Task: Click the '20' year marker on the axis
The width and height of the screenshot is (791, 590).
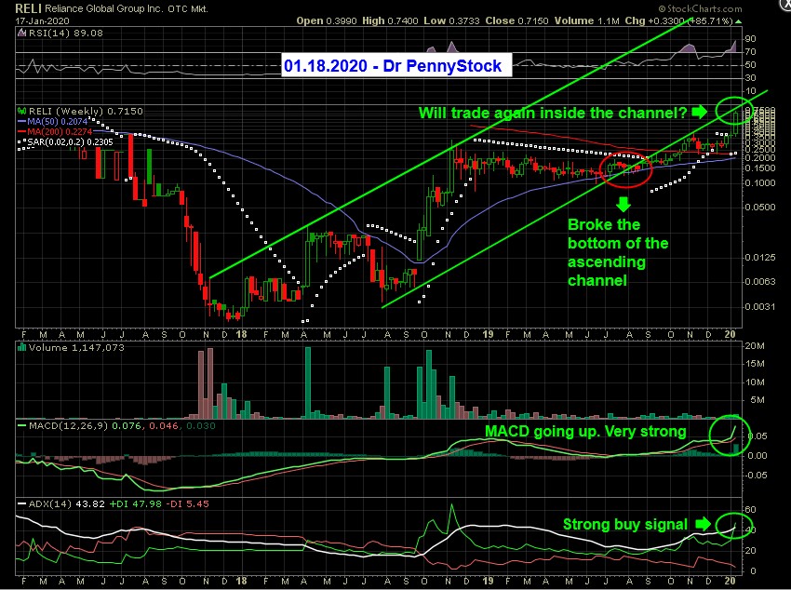Action: (730, 333)
